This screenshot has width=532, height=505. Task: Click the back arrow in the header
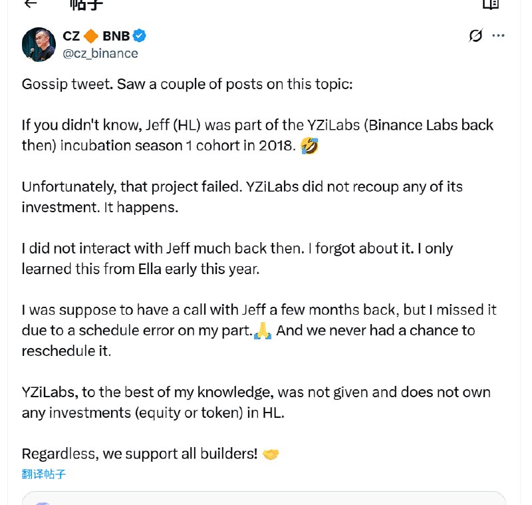pyautogui.click(x=31, y=4)
